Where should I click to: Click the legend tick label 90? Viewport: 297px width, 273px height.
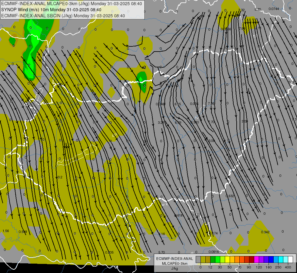249,267
